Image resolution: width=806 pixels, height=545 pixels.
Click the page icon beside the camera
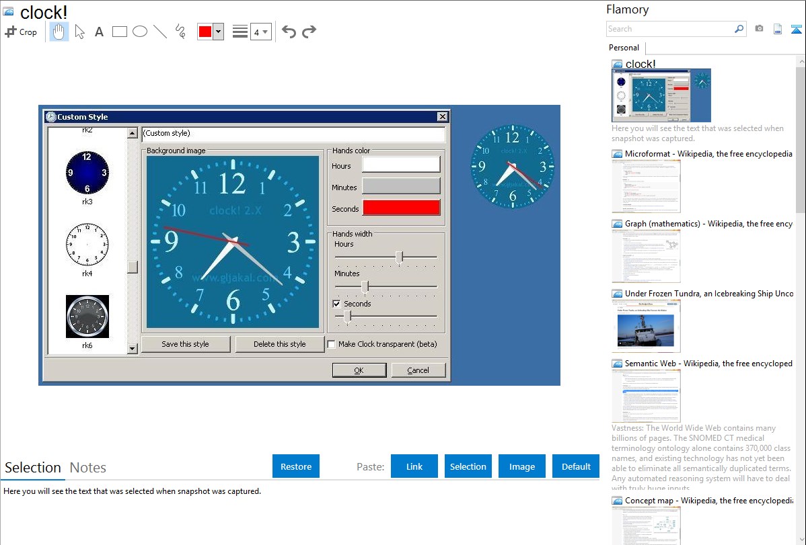[x=778, y=29]
